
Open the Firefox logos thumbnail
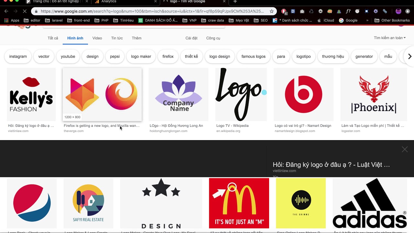point(102,94)
